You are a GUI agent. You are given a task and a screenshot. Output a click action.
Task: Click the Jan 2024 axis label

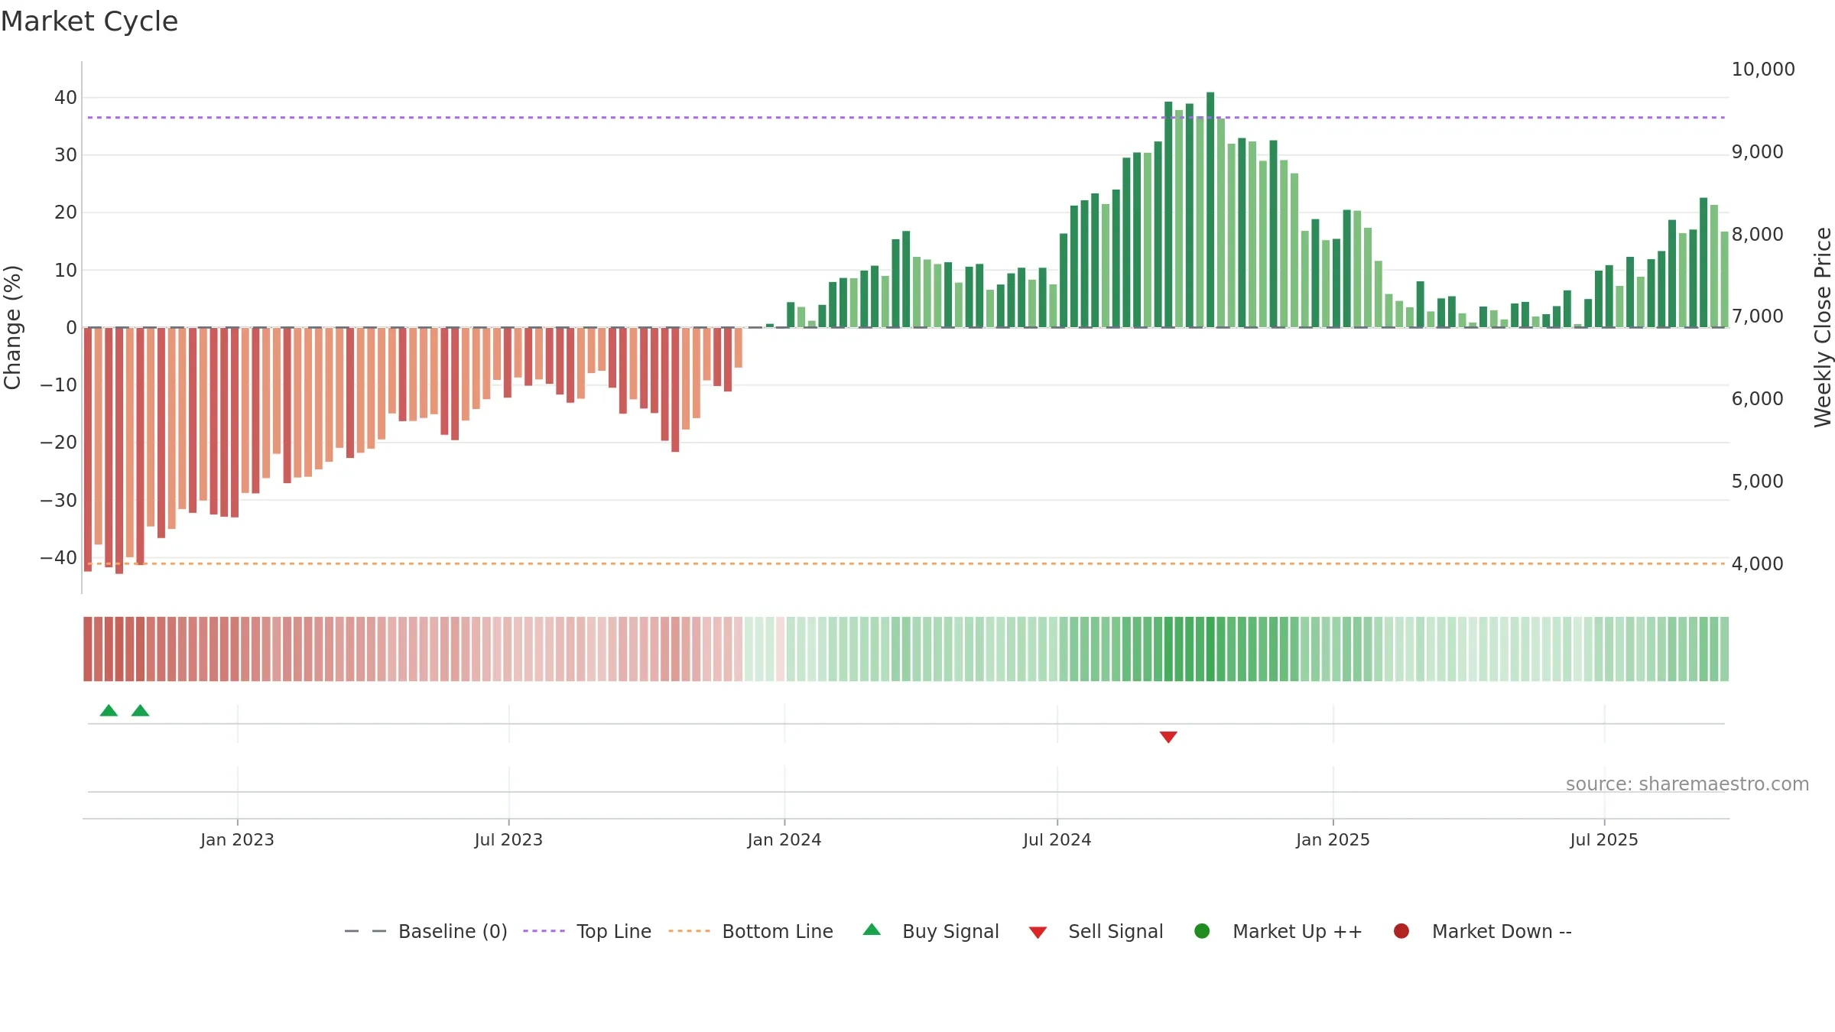point(784,840)
